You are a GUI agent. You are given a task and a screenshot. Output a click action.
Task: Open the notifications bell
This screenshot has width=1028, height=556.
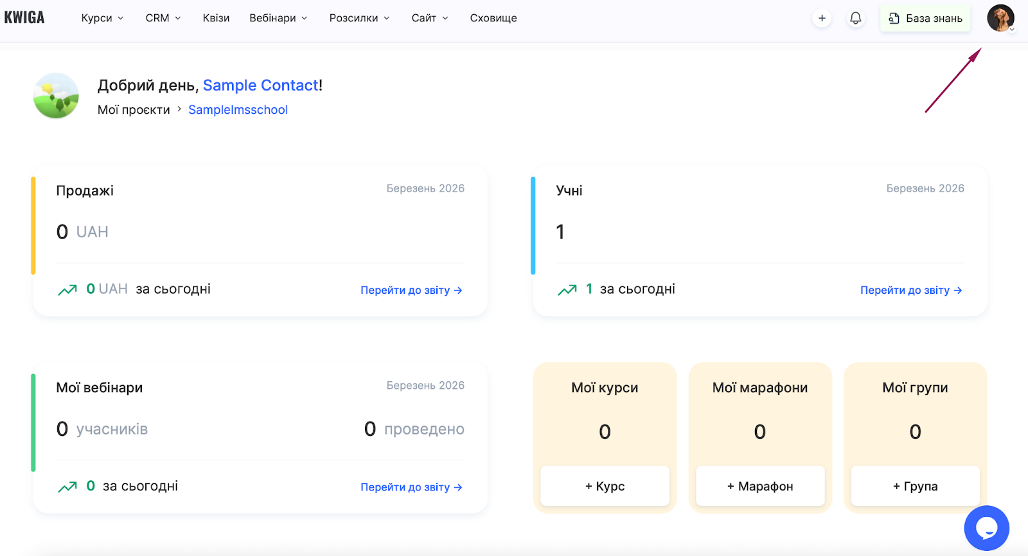pos(856,18)
